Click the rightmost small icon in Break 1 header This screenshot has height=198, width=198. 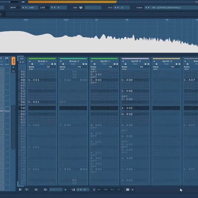pyautogui.click(x=55, y=64)
